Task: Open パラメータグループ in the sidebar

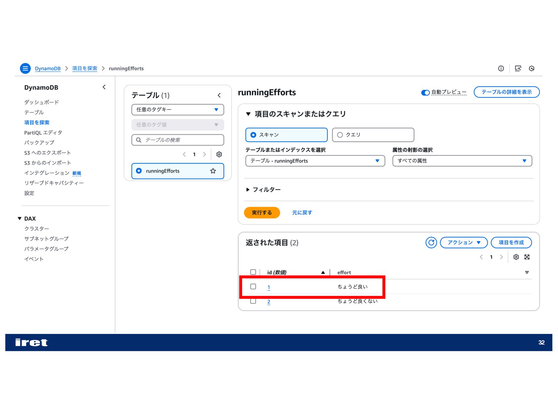Action: tap(46, 249)
